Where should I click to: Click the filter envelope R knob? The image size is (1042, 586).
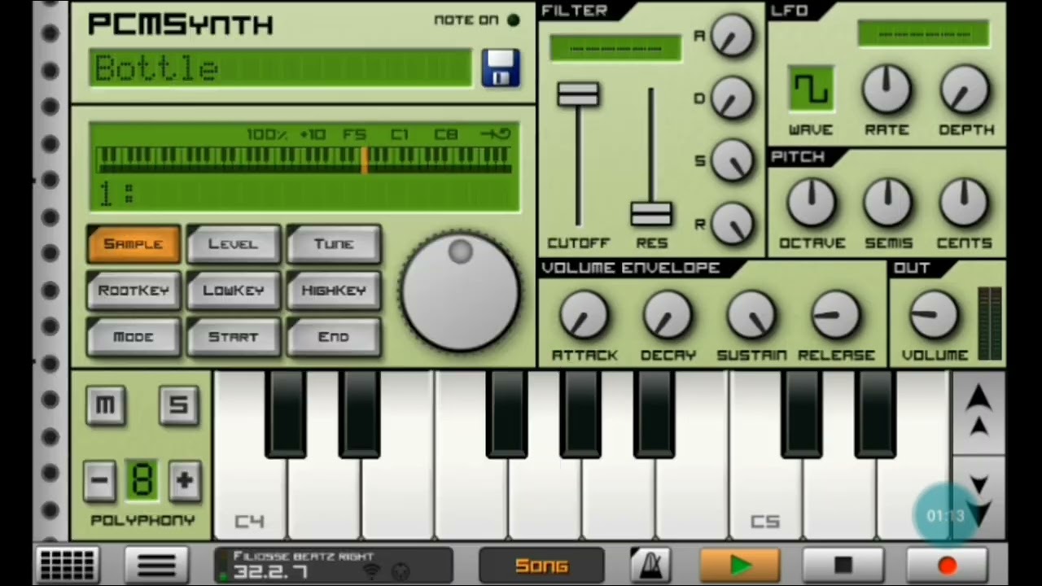coord(732,223)
